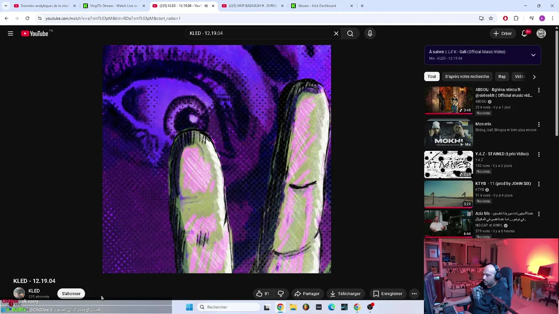Open options for Aziz bls video
Viewport: 559px width, 314px height.
pos(538,214)
